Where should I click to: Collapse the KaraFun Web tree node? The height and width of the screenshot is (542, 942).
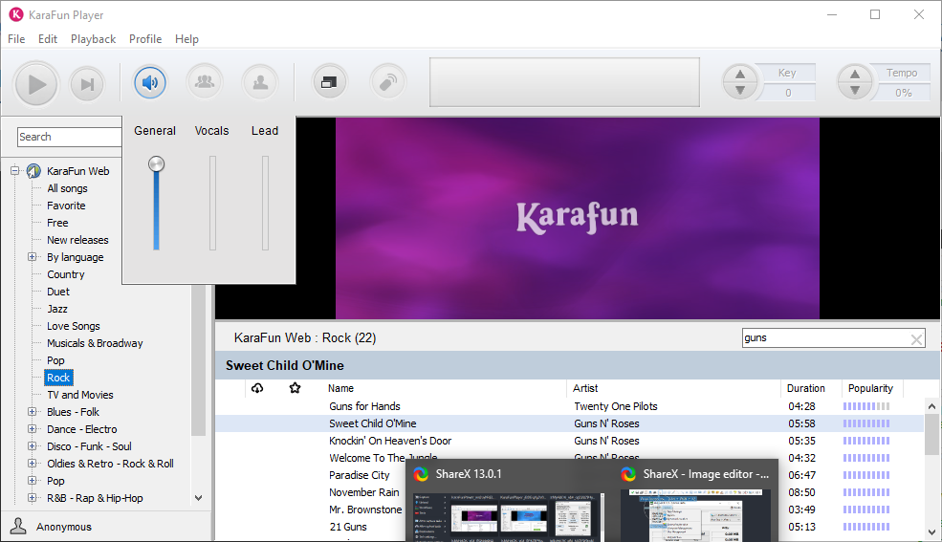tap(15, 171)
